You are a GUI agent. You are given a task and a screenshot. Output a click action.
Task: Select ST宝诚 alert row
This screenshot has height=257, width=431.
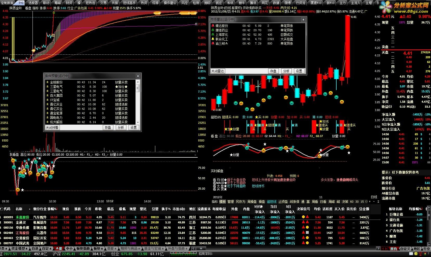point(90,100)
